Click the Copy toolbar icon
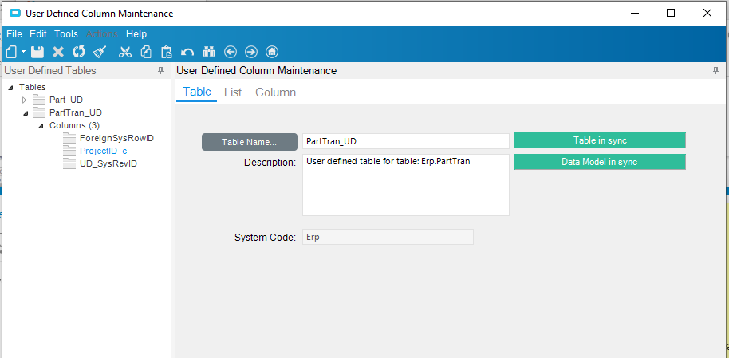Screen dimensions: 729x358 (x=147, y=52)
